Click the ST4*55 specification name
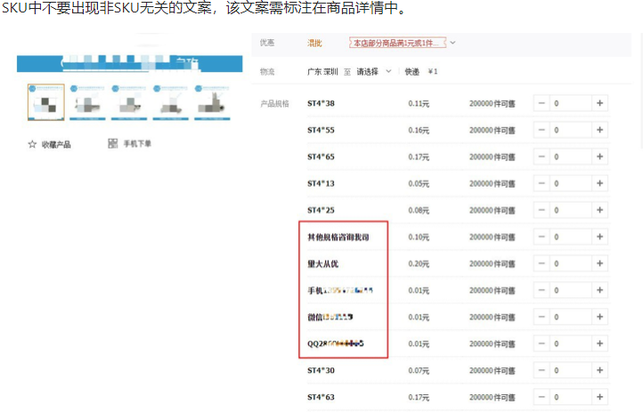 point(321,130)
